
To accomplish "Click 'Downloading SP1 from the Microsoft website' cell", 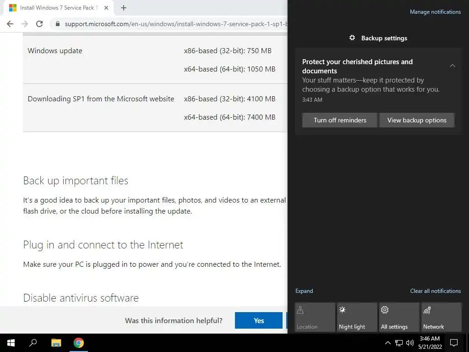I will (101, 99).
